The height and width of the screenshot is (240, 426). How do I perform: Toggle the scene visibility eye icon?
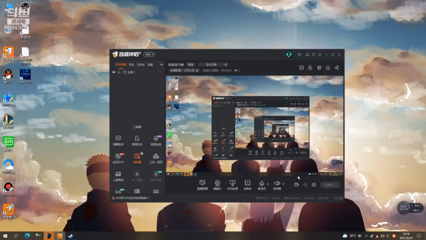[x=114, y=72]
